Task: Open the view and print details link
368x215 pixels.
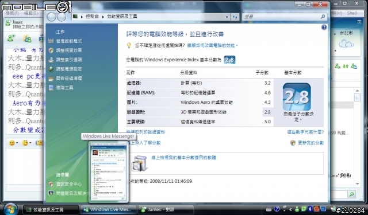Action: 145,132
